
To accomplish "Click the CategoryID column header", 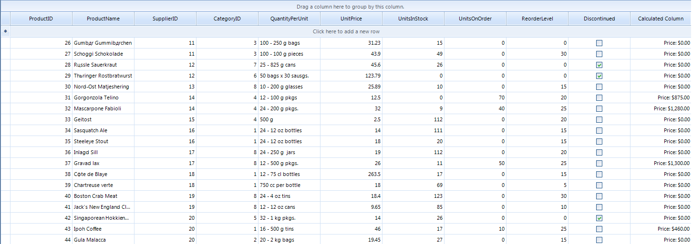I will point(227,19).
